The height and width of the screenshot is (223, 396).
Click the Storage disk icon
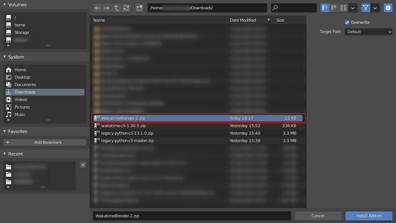(9, 32)
